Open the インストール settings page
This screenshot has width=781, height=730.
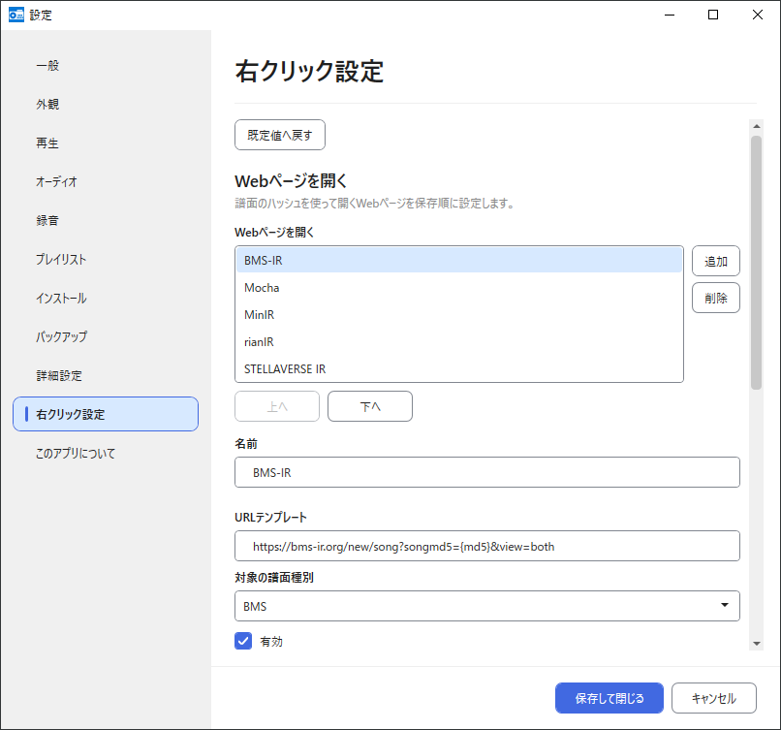click(105, 298)
